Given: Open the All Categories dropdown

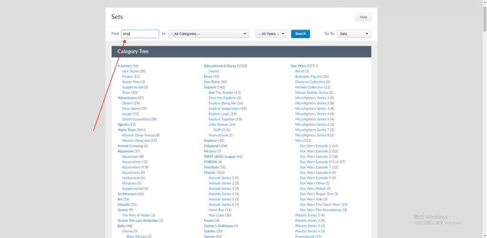Looking at the screenshot, I should tap(208, 34).
